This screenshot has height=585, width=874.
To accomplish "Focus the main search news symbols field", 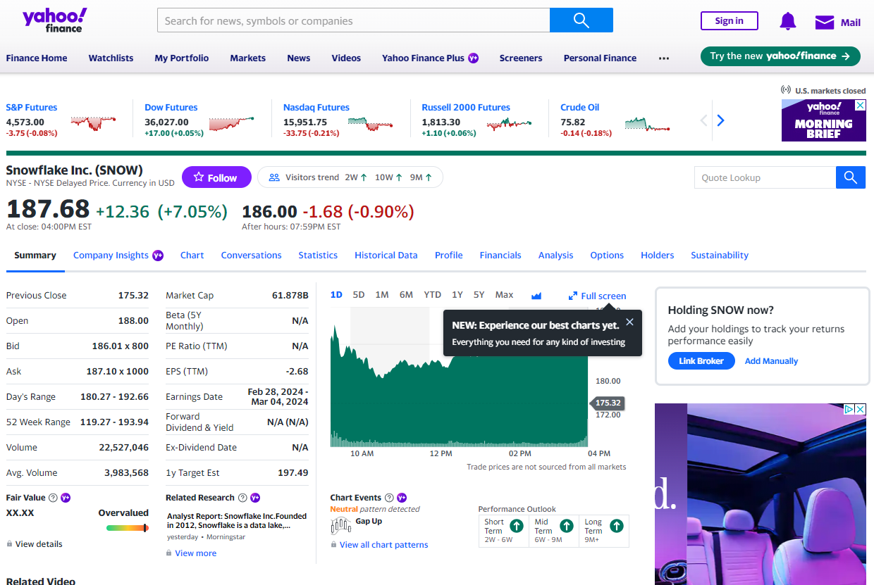I will (353, 20).
